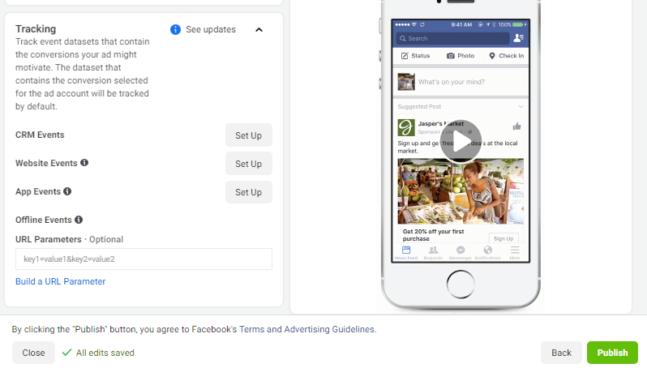Open Requests tab in preview
The image size is (647, 368).
pos(433,252)
